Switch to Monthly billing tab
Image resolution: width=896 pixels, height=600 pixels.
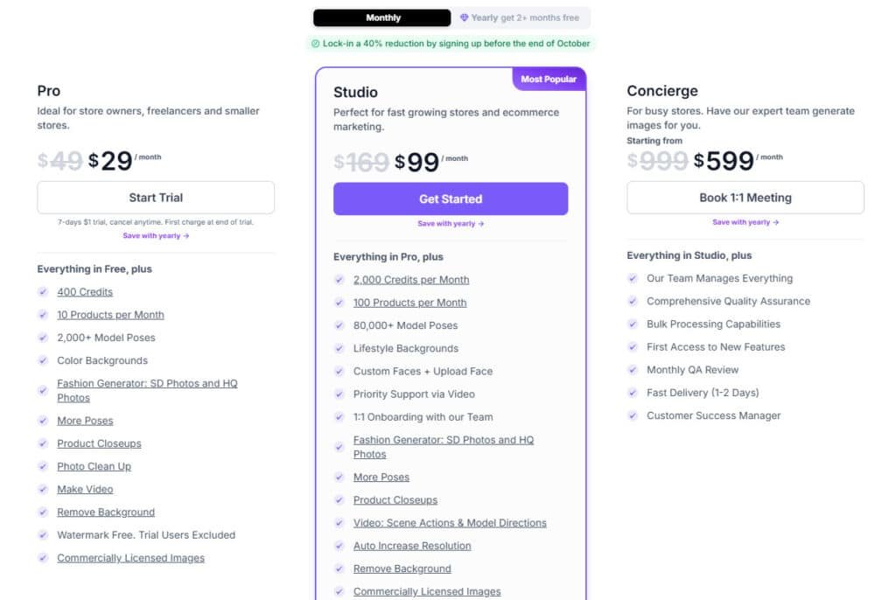pyautogui.click(x=382, y=17)
